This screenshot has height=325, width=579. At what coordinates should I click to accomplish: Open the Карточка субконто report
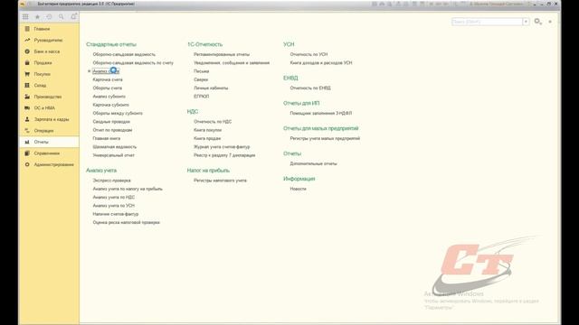110,105
